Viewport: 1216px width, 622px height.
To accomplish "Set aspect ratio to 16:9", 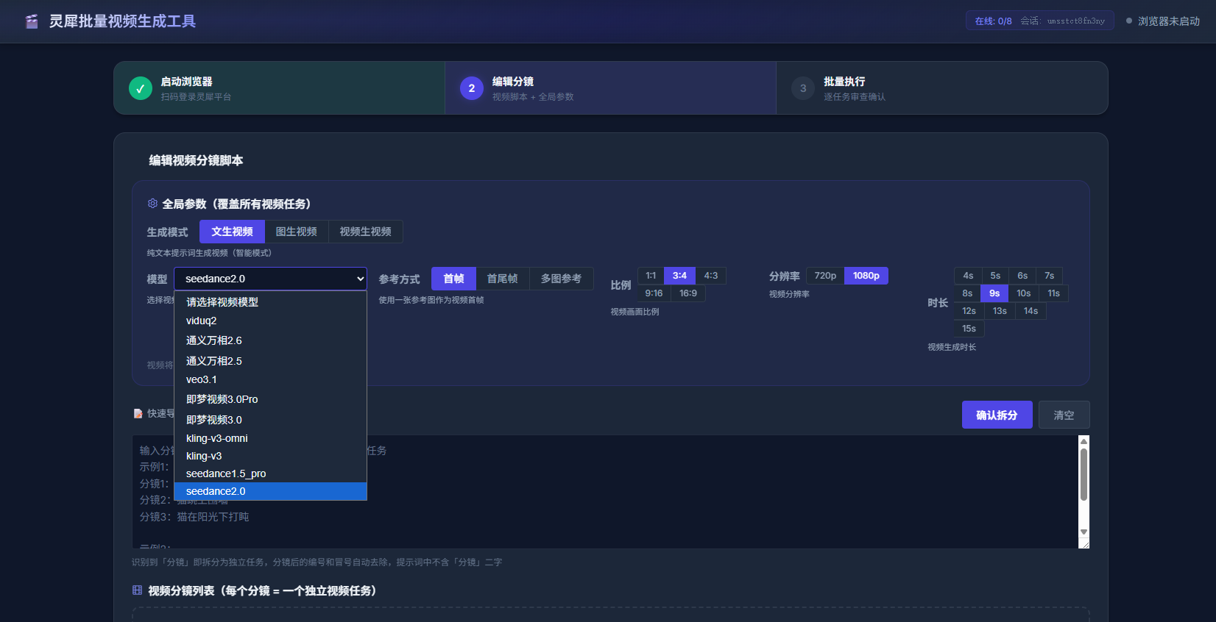I will [x=688, y=293].
